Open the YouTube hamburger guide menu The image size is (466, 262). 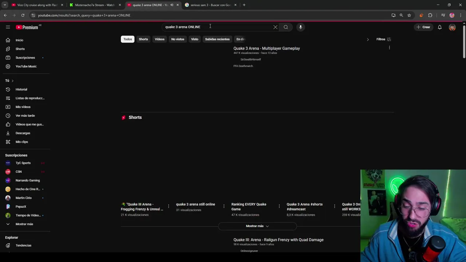click(8, 27)
